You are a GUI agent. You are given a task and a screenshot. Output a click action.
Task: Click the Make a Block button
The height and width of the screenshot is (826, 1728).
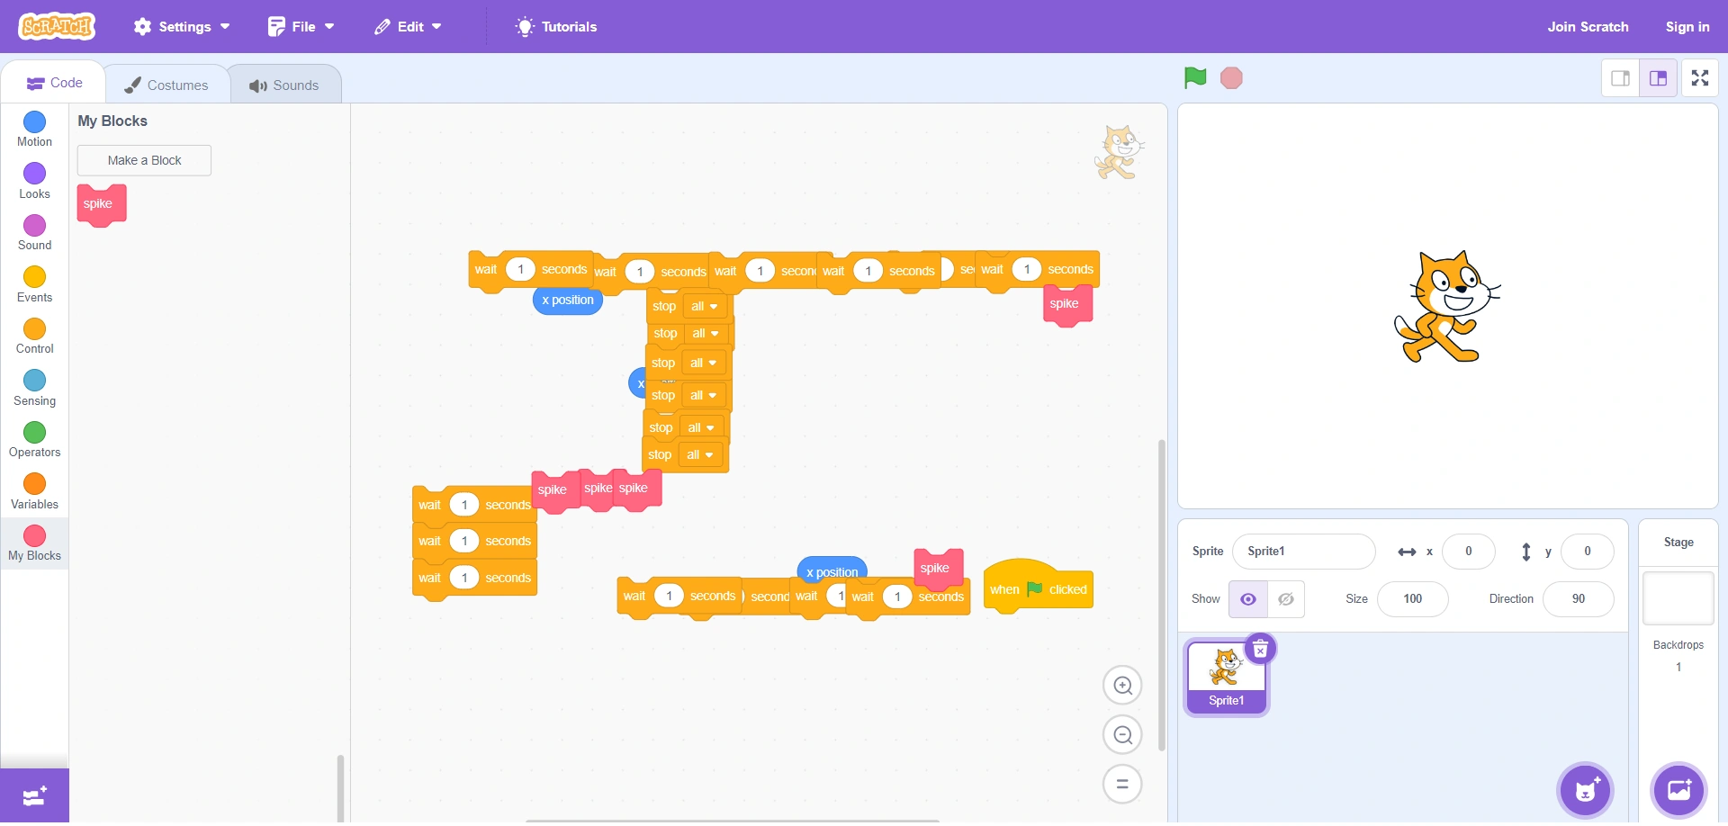(144, 160)
